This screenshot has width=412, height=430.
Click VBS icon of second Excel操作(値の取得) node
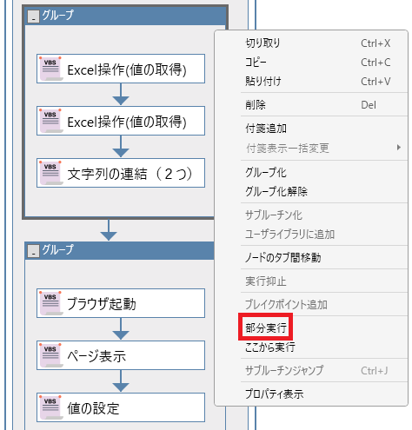50,121
